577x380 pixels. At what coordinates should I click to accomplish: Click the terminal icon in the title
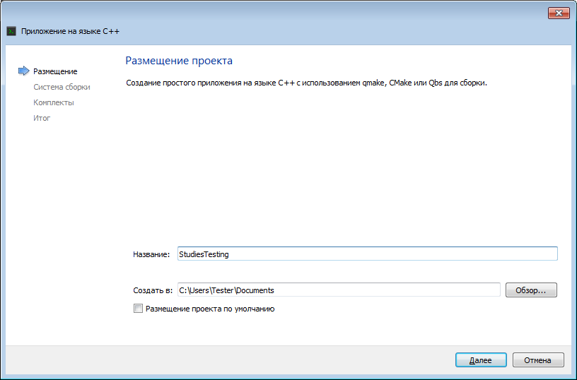click(x=11, y=31)
